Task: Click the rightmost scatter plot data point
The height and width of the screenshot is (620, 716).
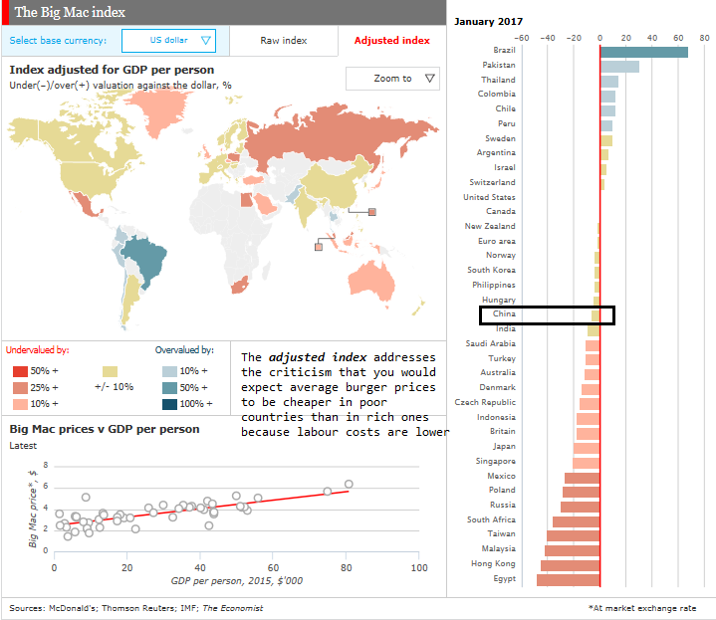Action: coord(349,484)
